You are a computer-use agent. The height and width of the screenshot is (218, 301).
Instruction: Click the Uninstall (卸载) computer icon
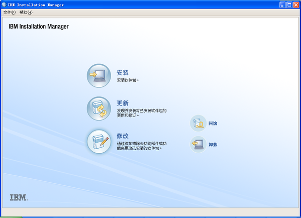[x=198, y=144]
